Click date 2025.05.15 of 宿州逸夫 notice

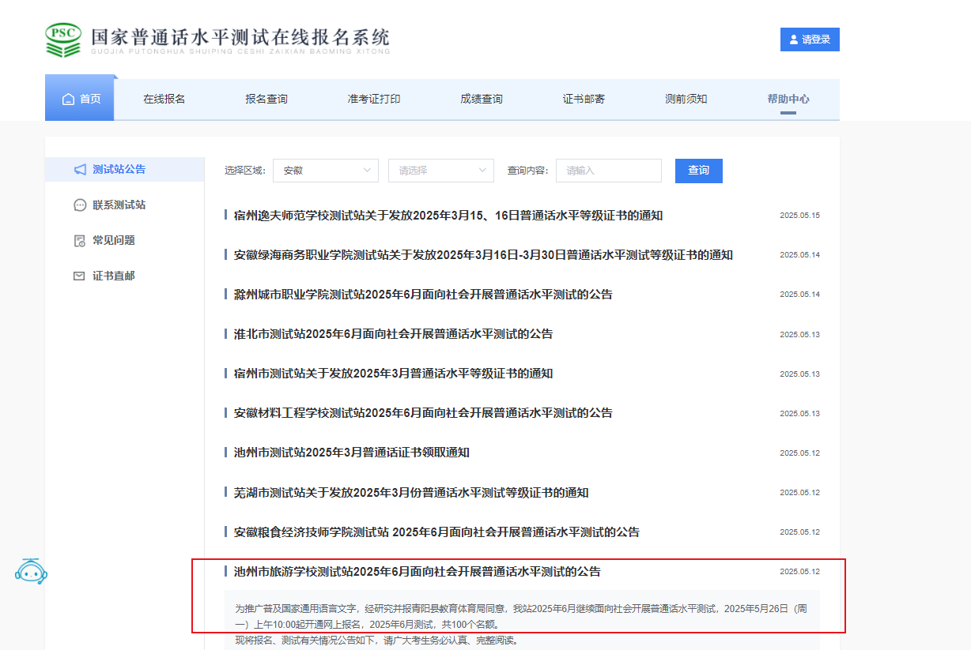tap(799, 216)
